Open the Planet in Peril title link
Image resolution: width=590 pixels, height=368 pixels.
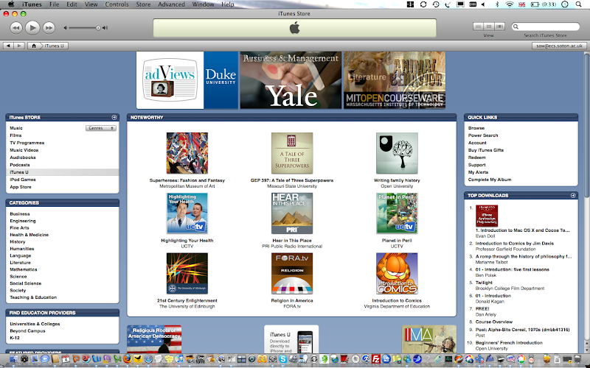pyautogui.click(x=397, y=241)
